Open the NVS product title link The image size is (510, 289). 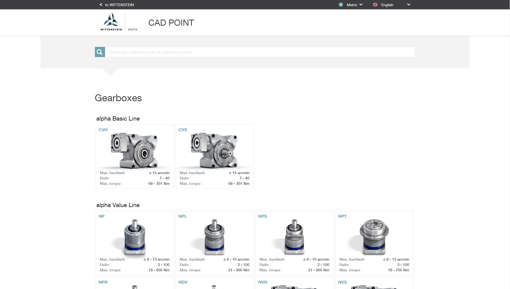[x=342, y=282]
